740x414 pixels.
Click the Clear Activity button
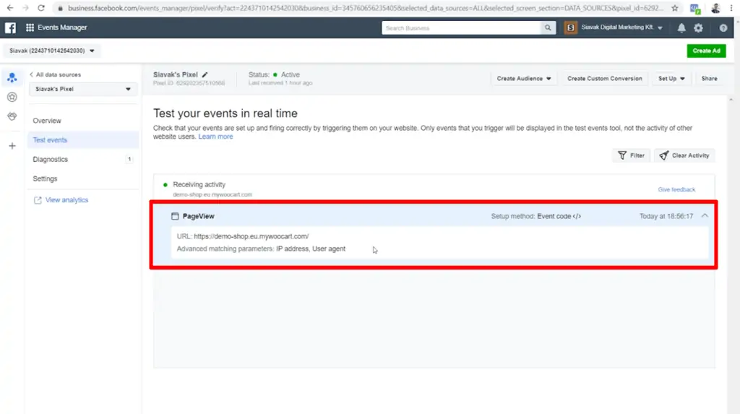(684, 155)
